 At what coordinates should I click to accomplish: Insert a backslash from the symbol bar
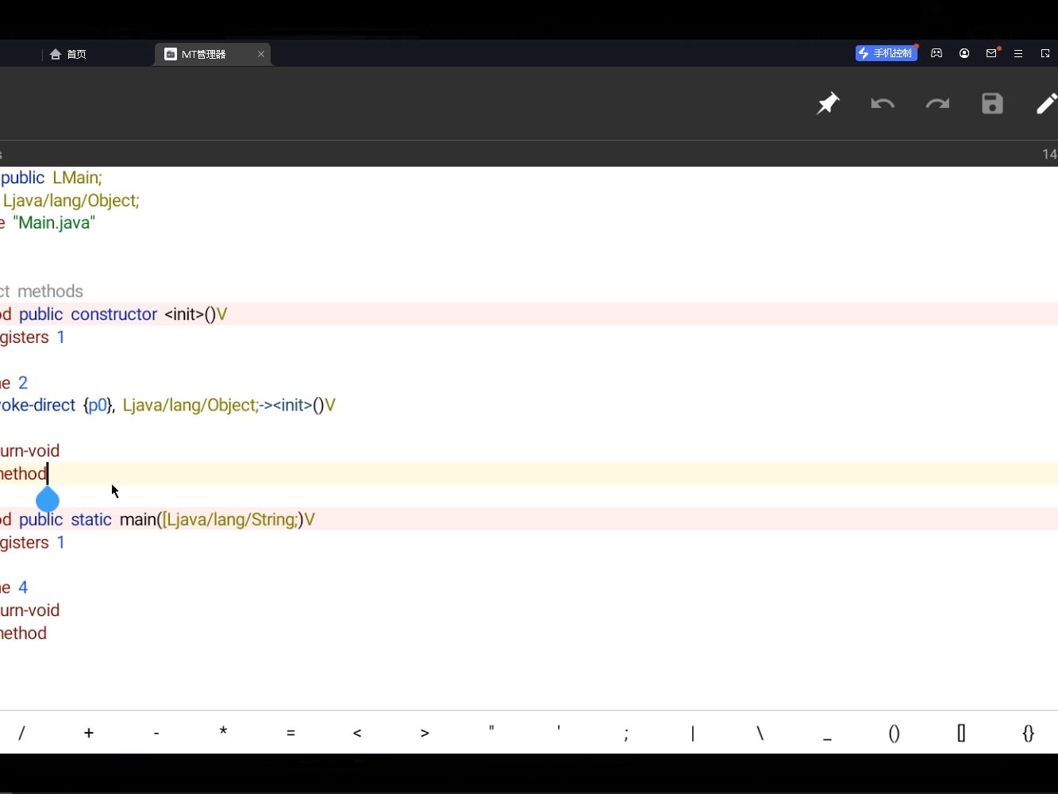point(760,733)
